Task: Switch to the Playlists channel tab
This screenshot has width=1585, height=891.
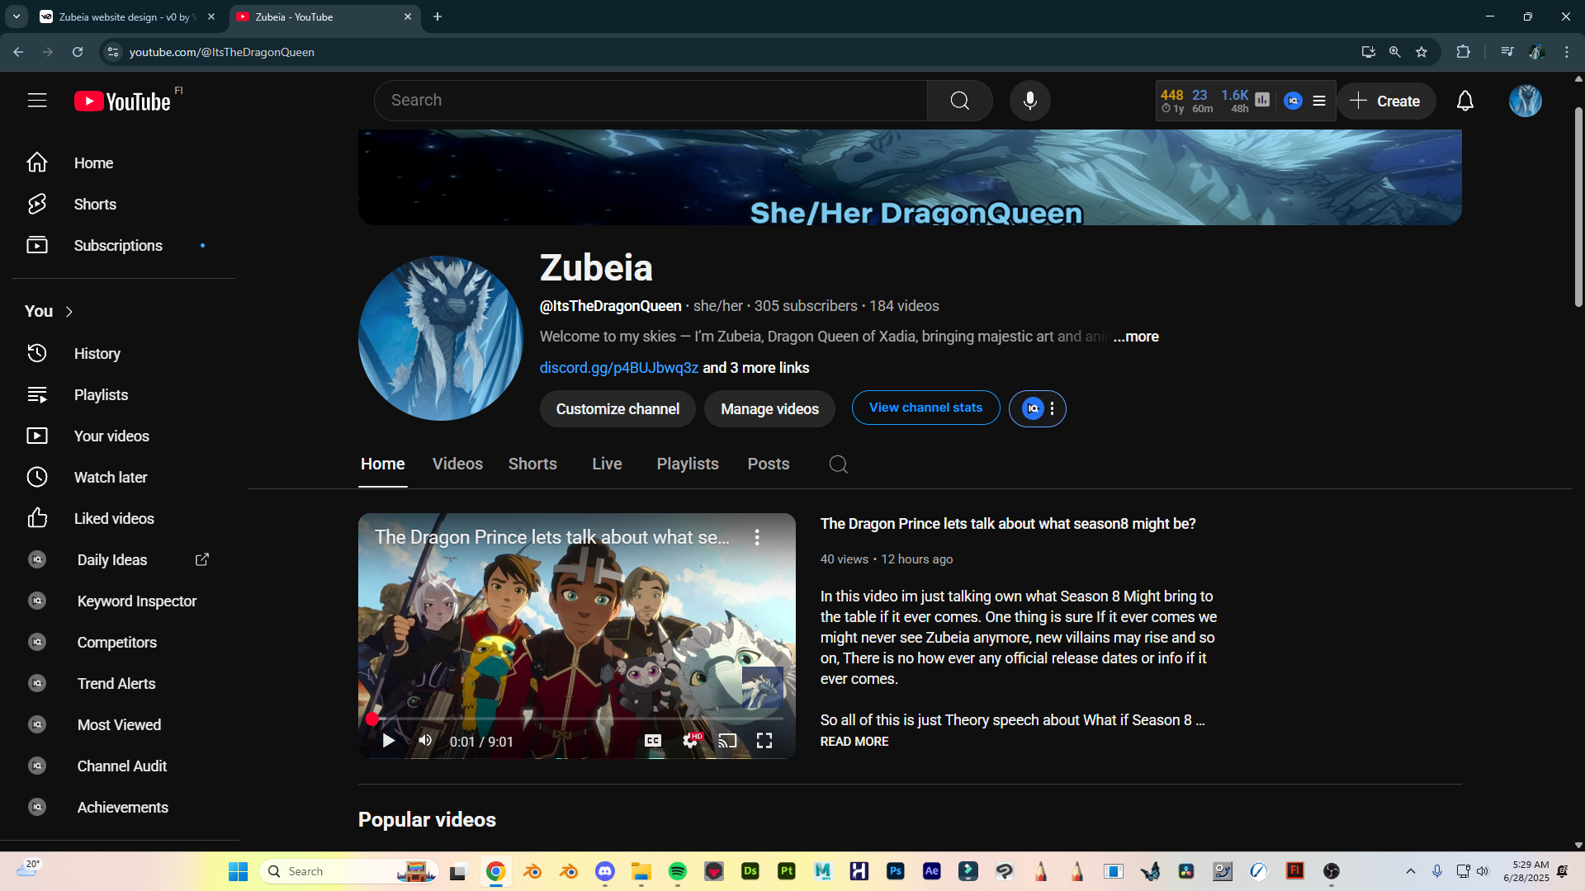Action: pos(688,464)
